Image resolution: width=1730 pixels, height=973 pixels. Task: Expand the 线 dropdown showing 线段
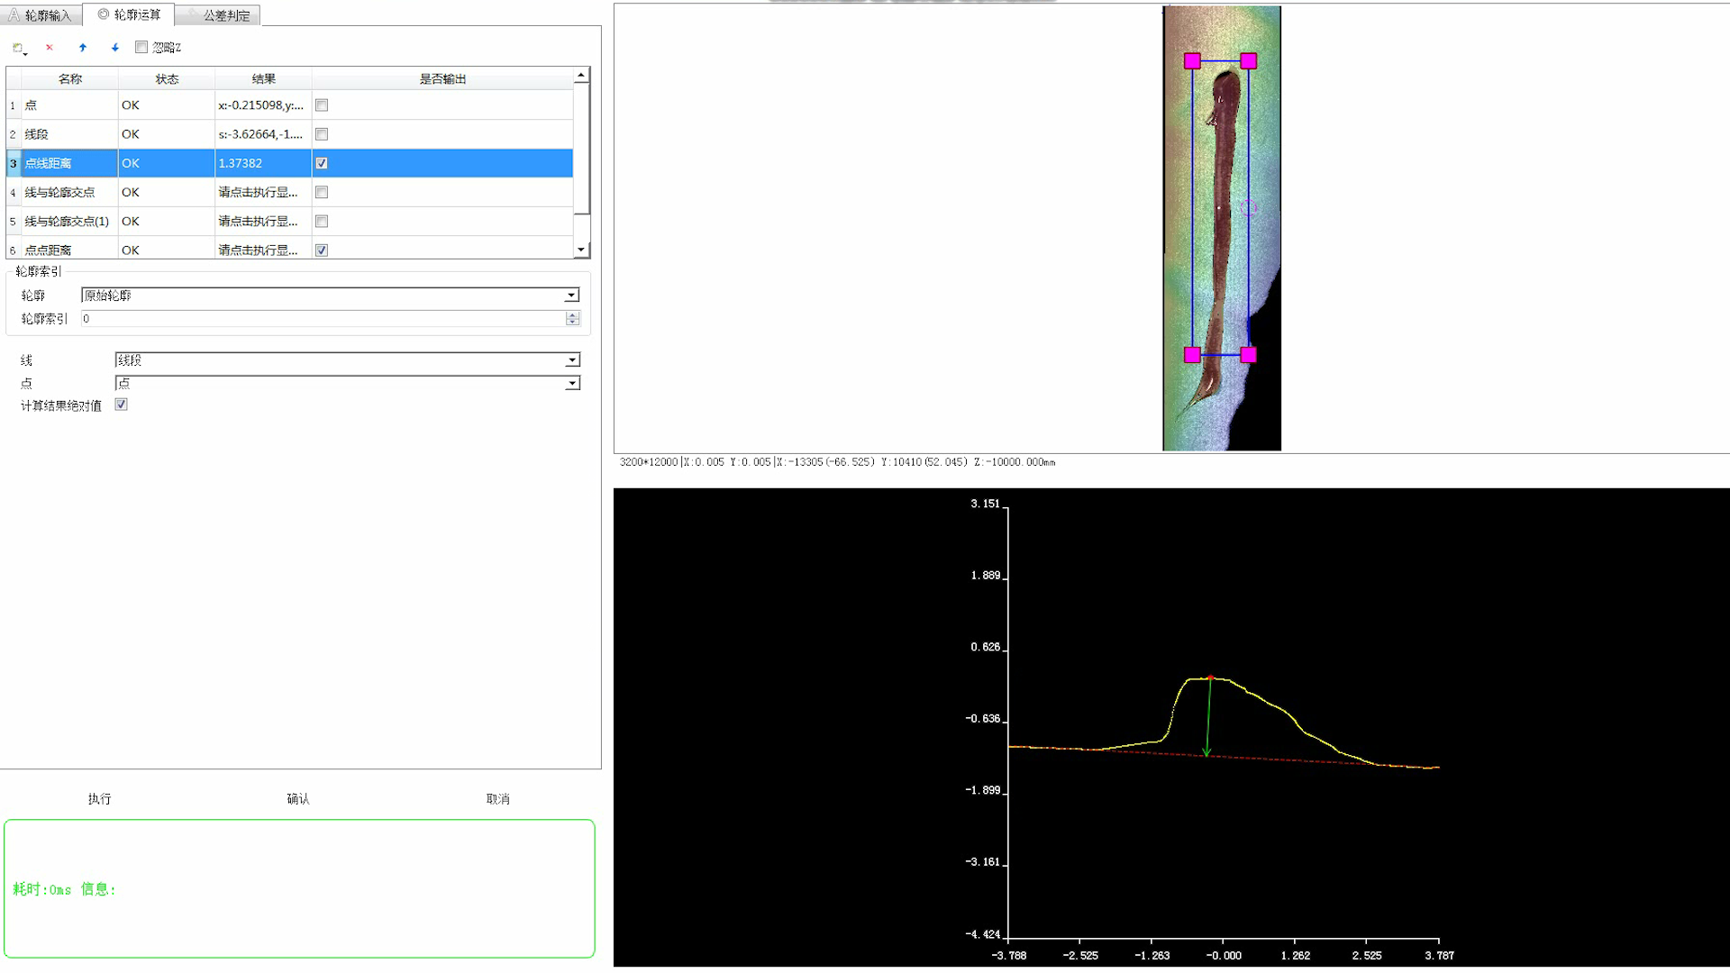pyautogui.click(x=572, y=360)
